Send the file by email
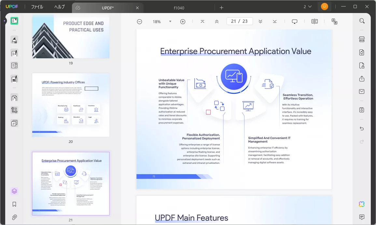 tap(362, 91)
